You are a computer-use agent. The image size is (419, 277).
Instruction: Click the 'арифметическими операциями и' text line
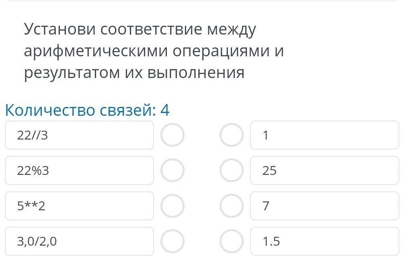(x=154, y=51)
